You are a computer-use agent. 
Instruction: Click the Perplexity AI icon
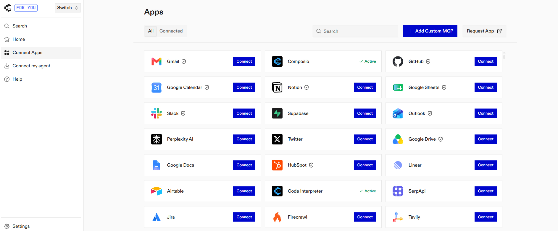tap(157, 139)
